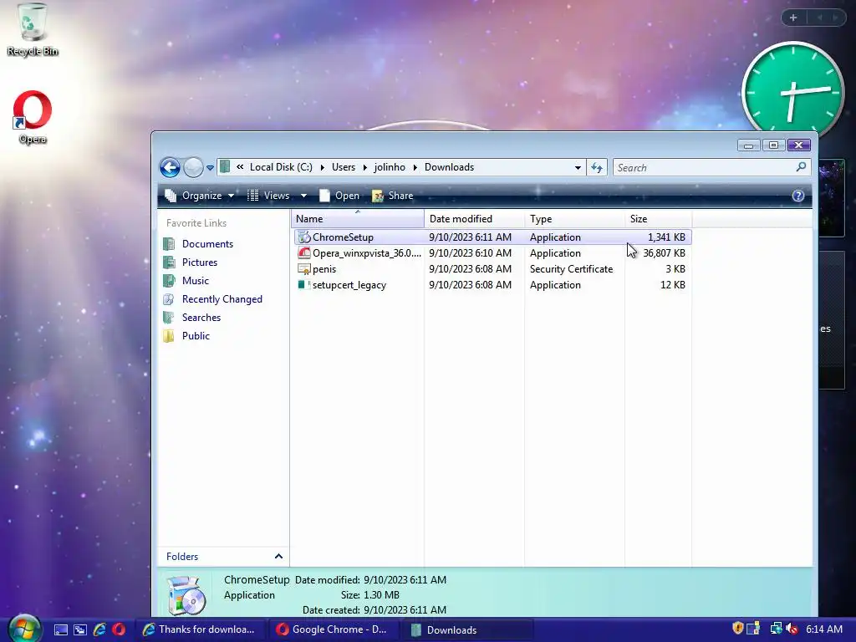Switch to Thanks for downloading taskbar window
The height and width of the screenshot is (642, 856).
[200, 629]
